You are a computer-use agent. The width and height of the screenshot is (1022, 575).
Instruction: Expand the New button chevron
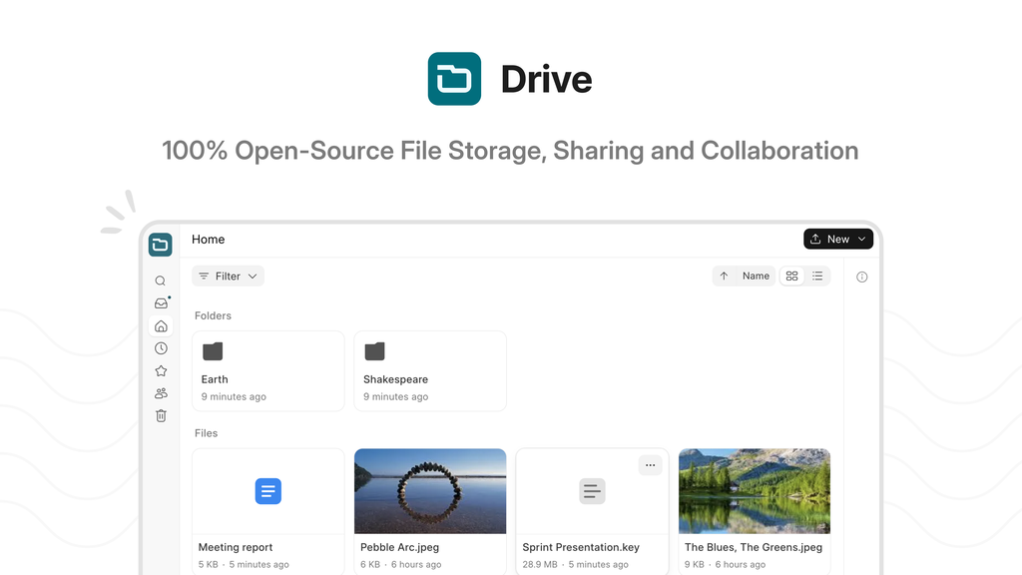862,239
